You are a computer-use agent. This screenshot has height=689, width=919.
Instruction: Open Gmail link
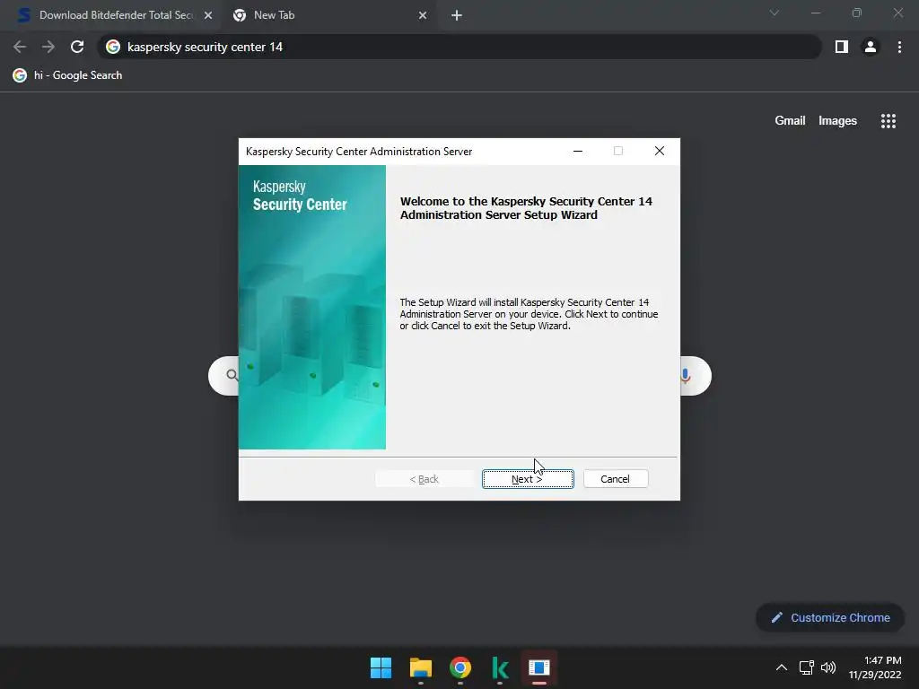pyautogui.click(x=790, y=121)
